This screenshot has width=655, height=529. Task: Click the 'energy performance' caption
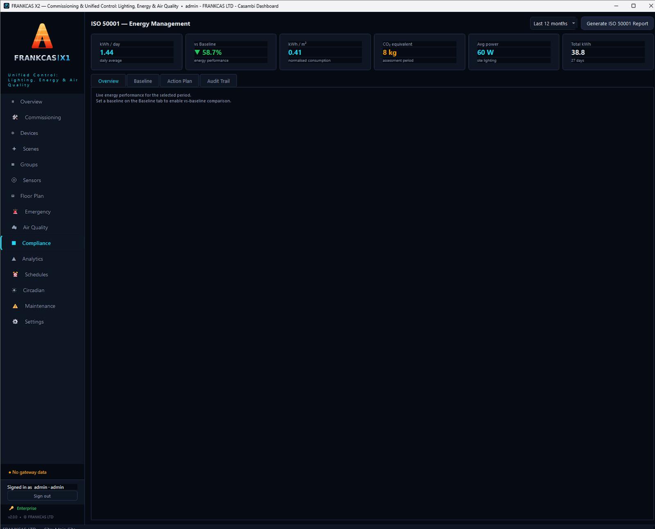pyautogui.click(x=211, y=61)
